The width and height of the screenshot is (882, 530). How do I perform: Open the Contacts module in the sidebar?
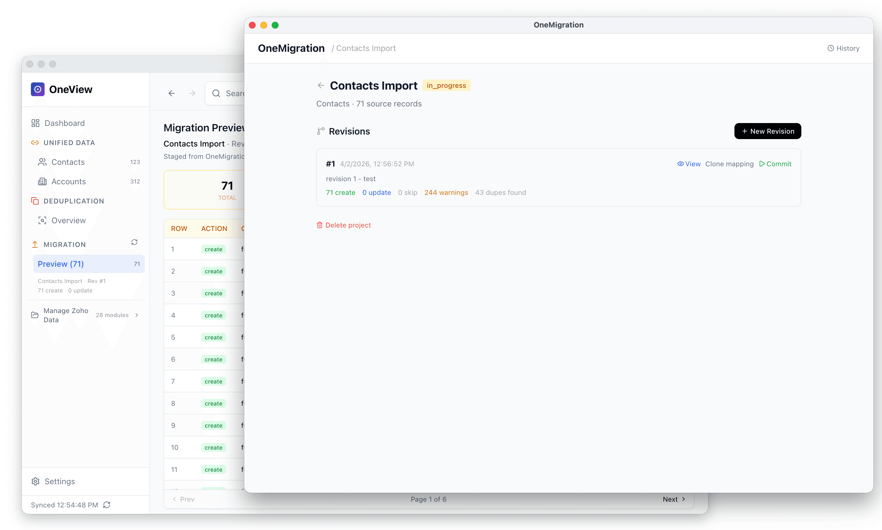pyautogui.click(x=68, y=162)
